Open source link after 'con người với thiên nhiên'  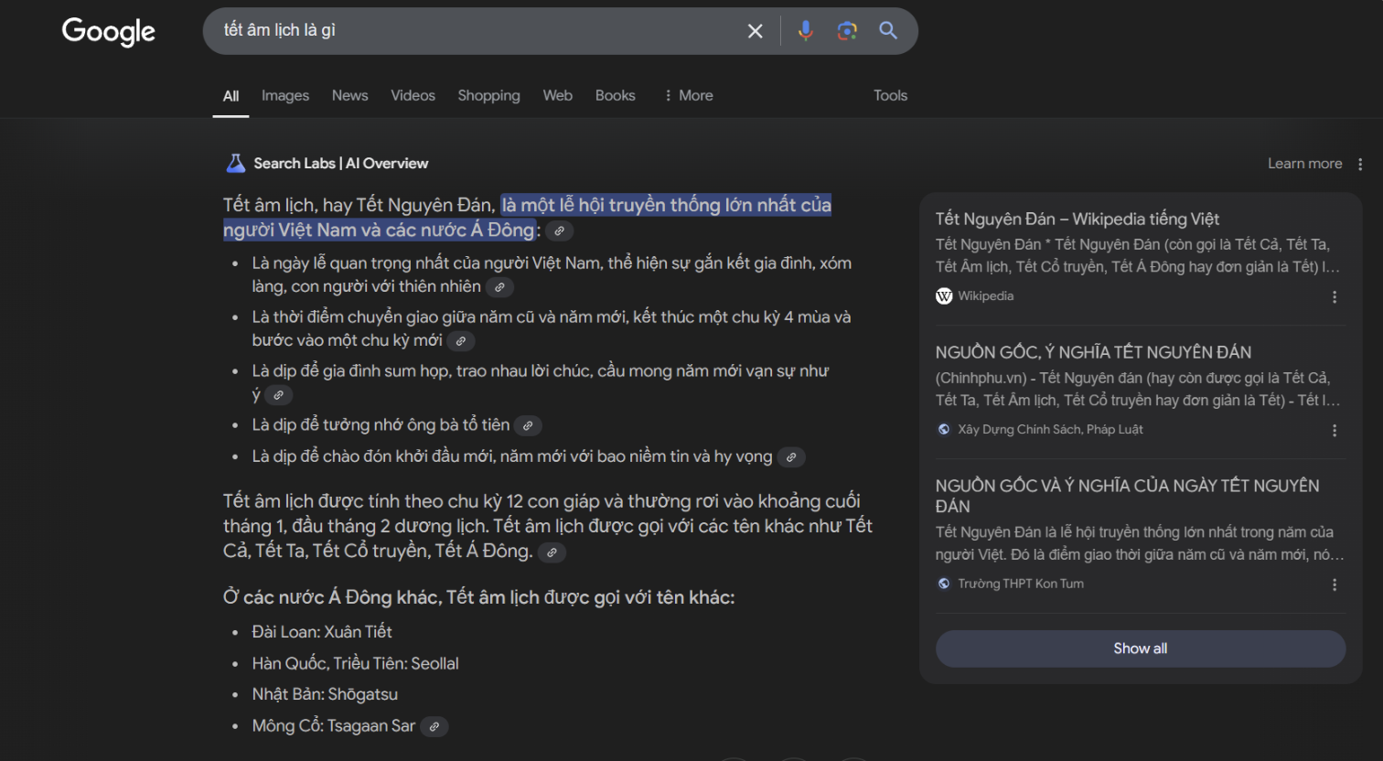(499, 287)
